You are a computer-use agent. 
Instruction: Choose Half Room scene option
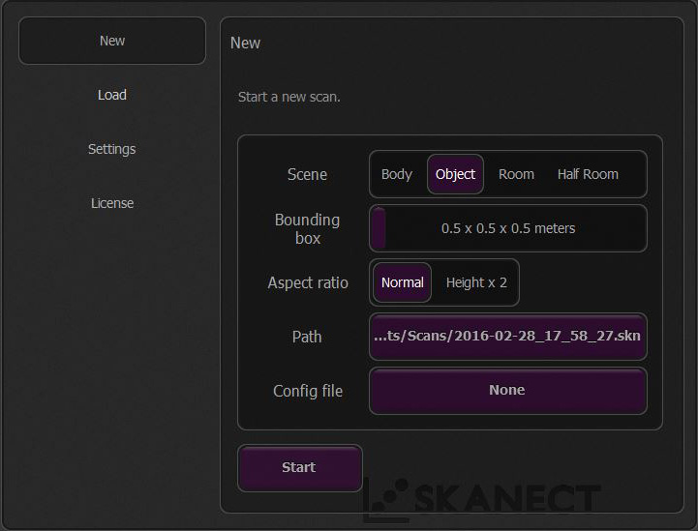pyautogui.click(x=588, y=174)
